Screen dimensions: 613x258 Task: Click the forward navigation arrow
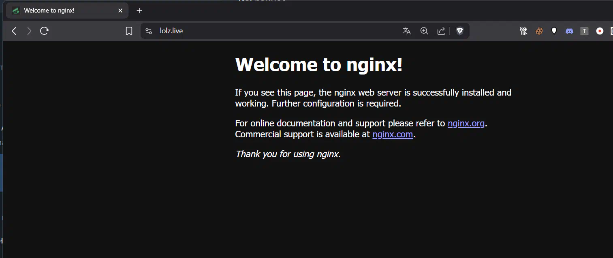(29, 31)
